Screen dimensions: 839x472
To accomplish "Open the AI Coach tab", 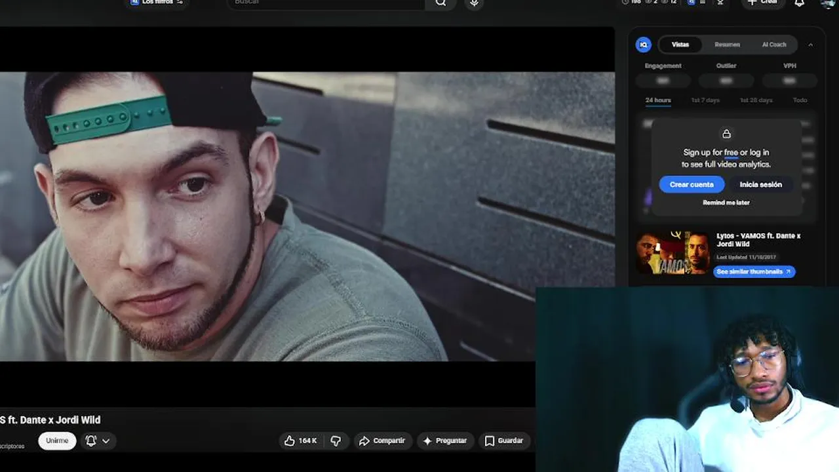I will 774,45.
